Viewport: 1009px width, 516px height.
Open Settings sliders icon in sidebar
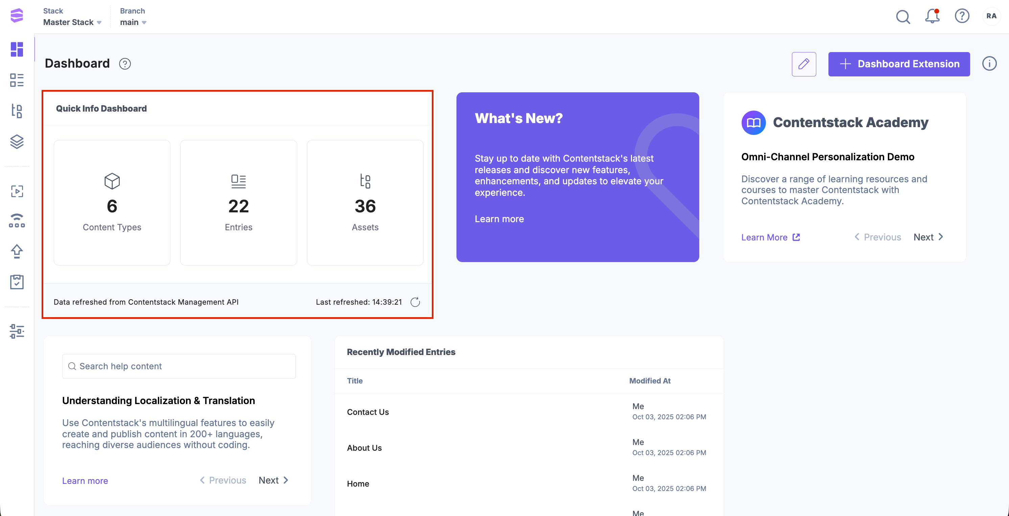point(17,331)
